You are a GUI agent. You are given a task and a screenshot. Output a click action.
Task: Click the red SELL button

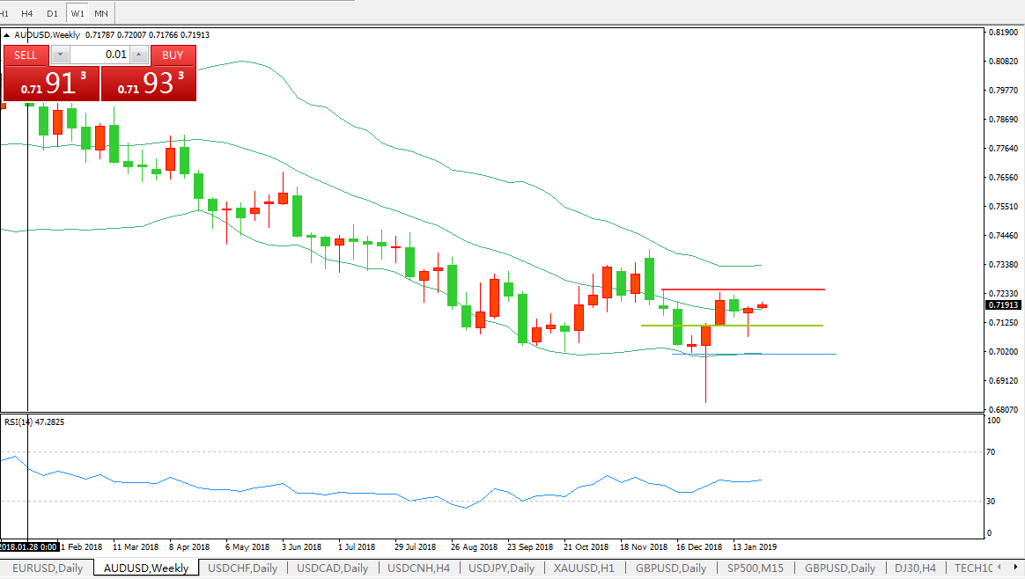pyautogui.click(x=26, y=55)
